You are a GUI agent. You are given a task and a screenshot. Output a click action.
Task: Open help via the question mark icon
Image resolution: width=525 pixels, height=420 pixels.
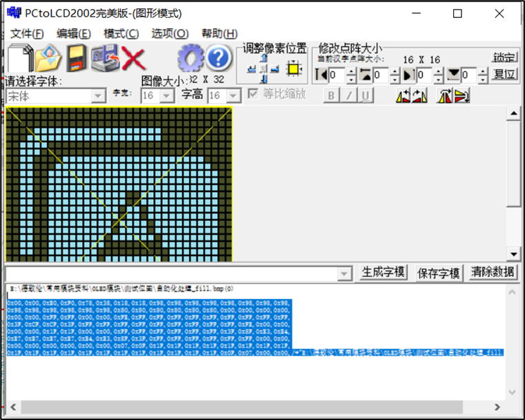click(219, 58)
